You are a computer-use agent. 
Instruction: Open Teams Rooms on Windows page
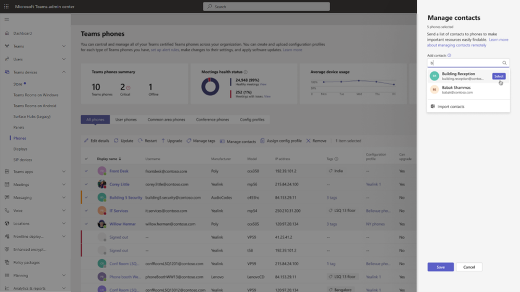pos(36,95)
